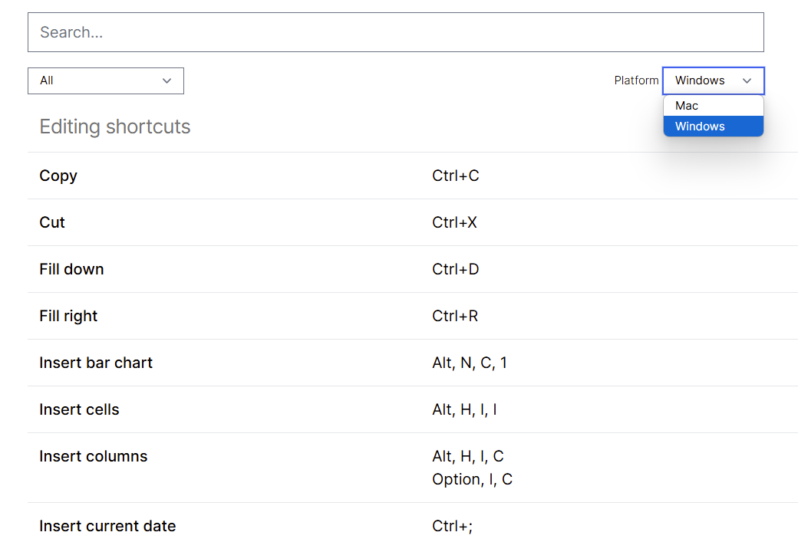Click the Ctrl+C shortcut text
Image resolution: width=798 pixels, height=542 pixels.
tap(456, 176)
